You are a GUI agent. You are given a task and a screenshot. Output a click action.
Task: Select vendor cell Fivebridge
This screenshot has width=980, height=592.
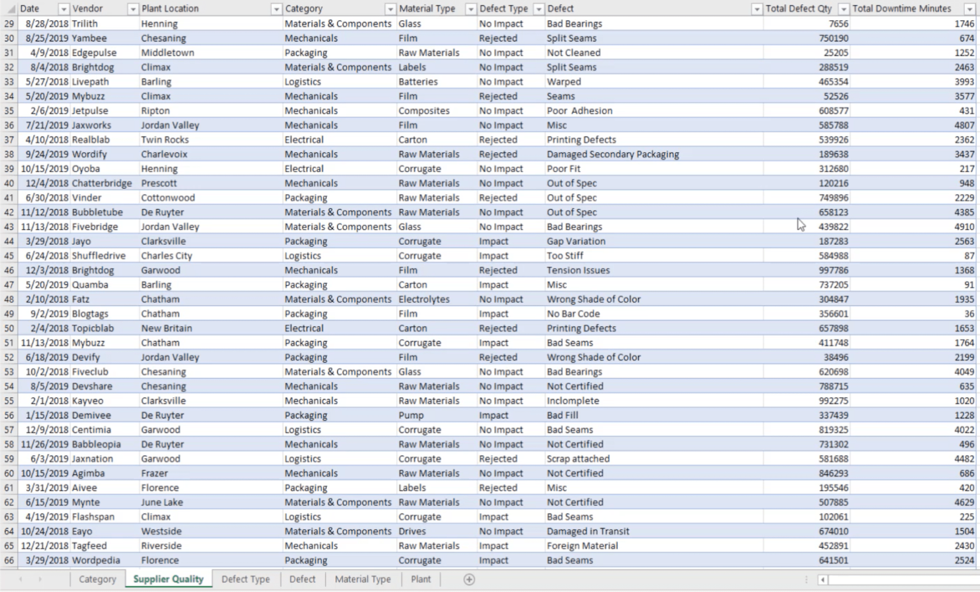[104, 227]
